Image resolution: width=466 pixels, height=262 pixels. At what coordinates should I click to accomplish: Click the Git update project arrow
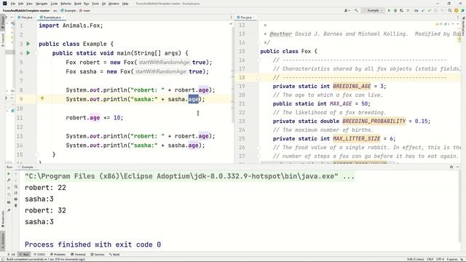pyautogui.click(x=423, y=10)
